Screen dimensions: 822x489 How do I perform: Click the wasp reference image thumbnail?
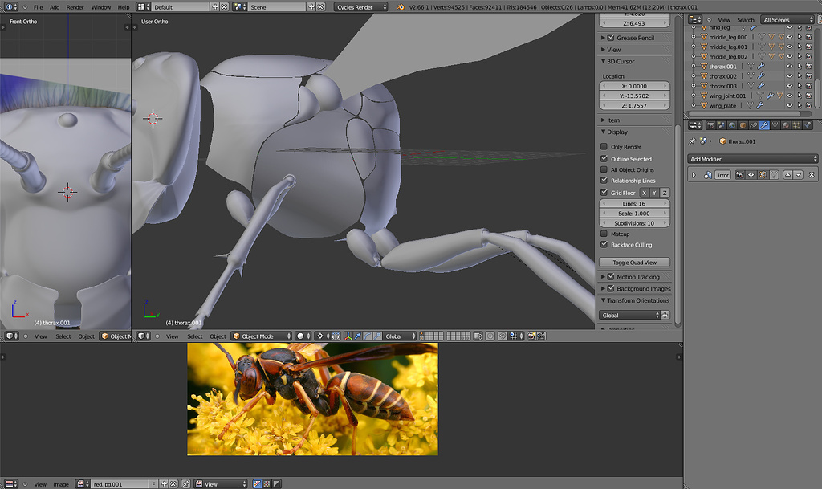point(312,399)
